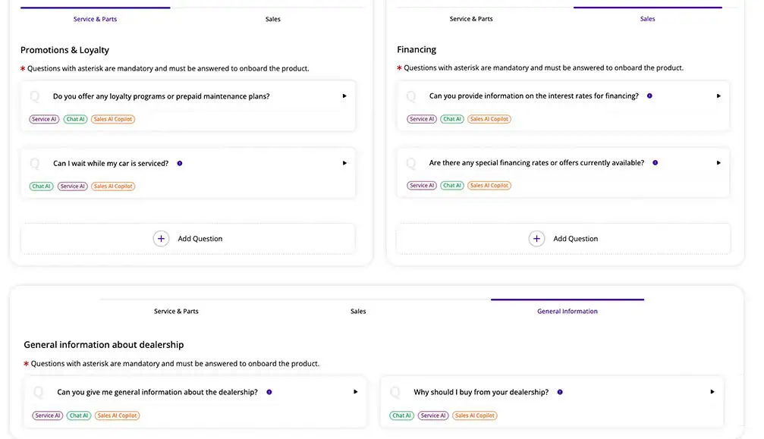Switch to Sales tab in Promotions panel
Viewport: 764px width, 439px height.
272,19
